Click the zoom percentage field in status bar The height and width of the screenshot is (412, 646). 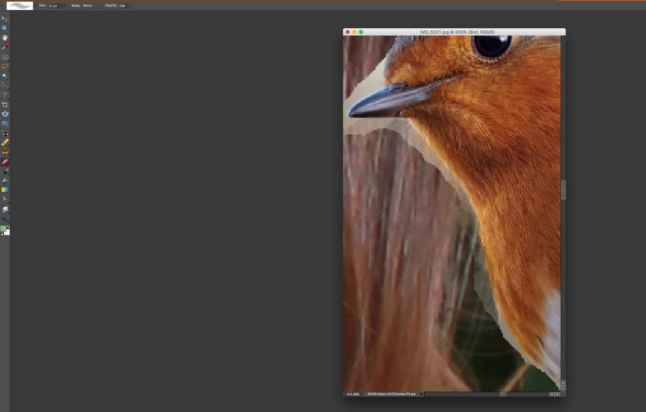353,394
